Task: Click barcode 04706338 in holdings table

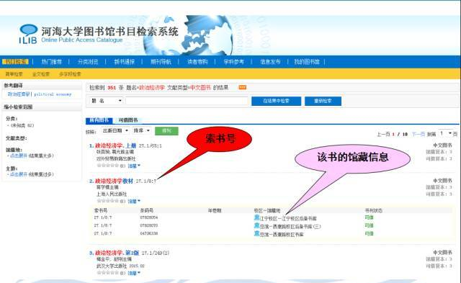Action: pyautogui.click(x=149, y=233)
